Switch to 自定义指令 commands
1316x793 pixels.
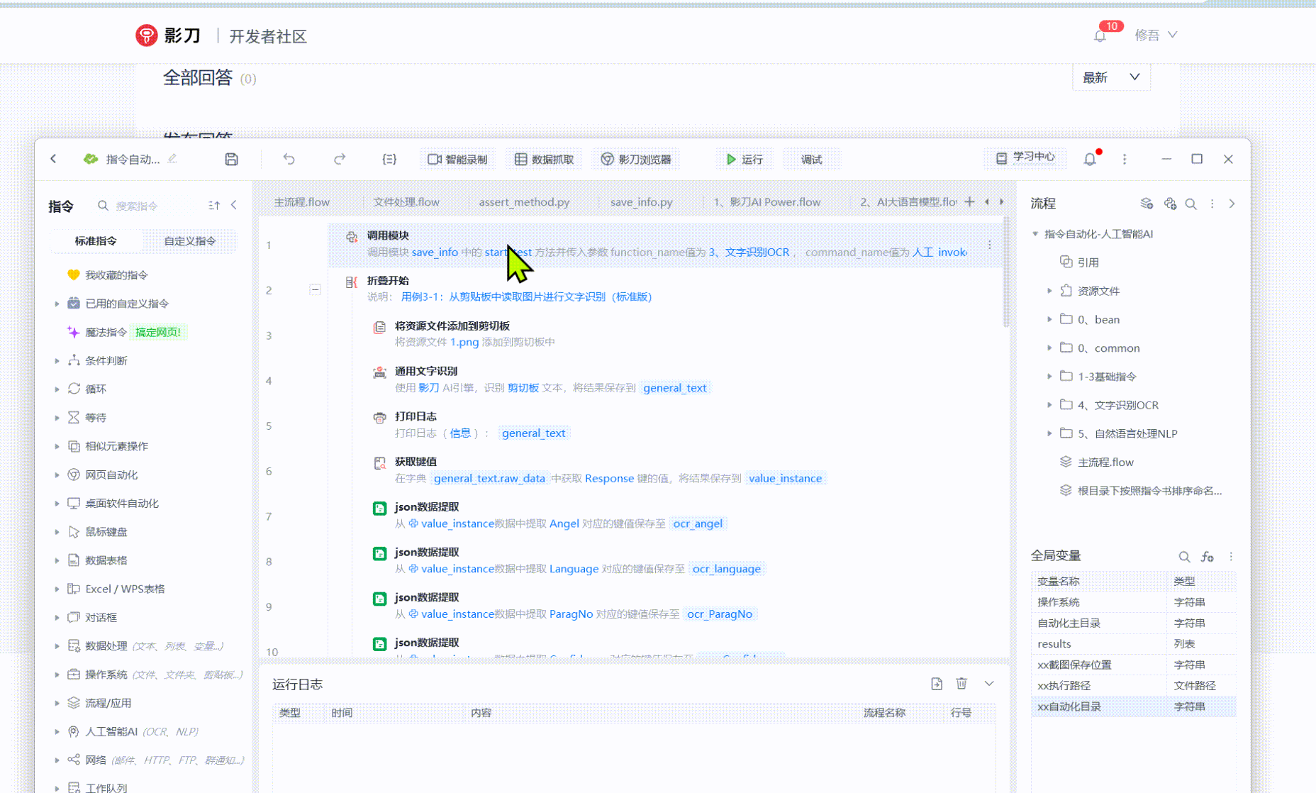(x=190, y=241)
